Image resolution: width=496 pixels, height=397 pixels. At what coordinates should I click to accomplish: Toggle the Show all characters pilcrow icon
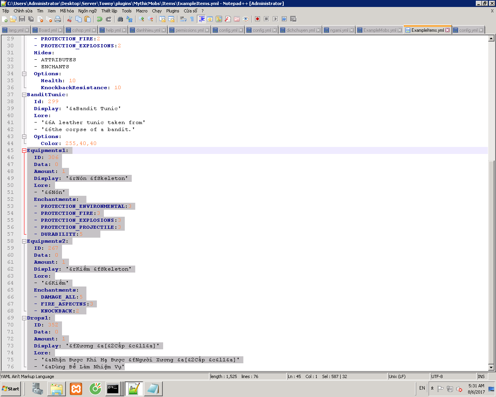coord(192,19)
